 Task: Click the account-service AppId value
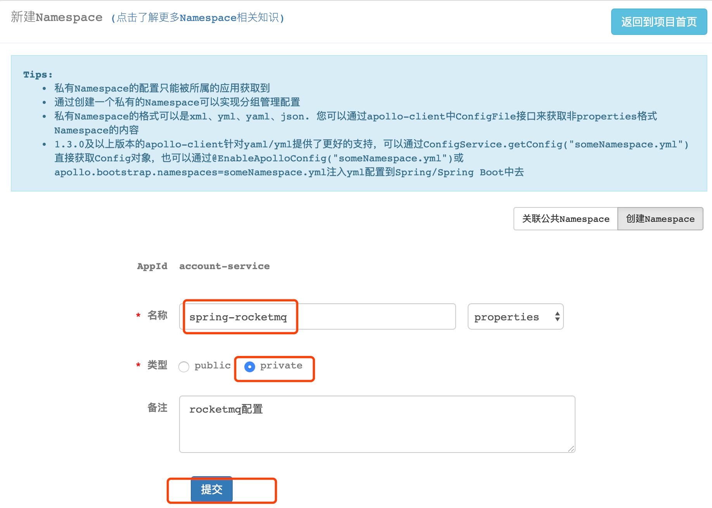click(224, 266)
